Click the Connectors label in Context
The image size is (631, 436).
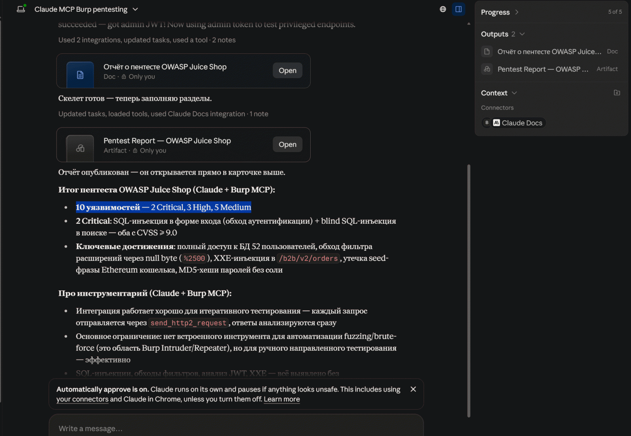tap(497, 108)
